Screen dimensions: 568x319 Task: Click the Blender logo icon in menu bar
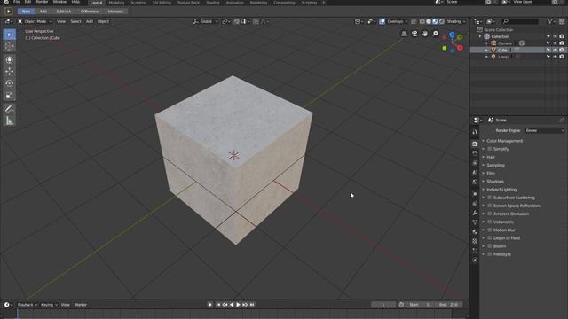(6, 2)
